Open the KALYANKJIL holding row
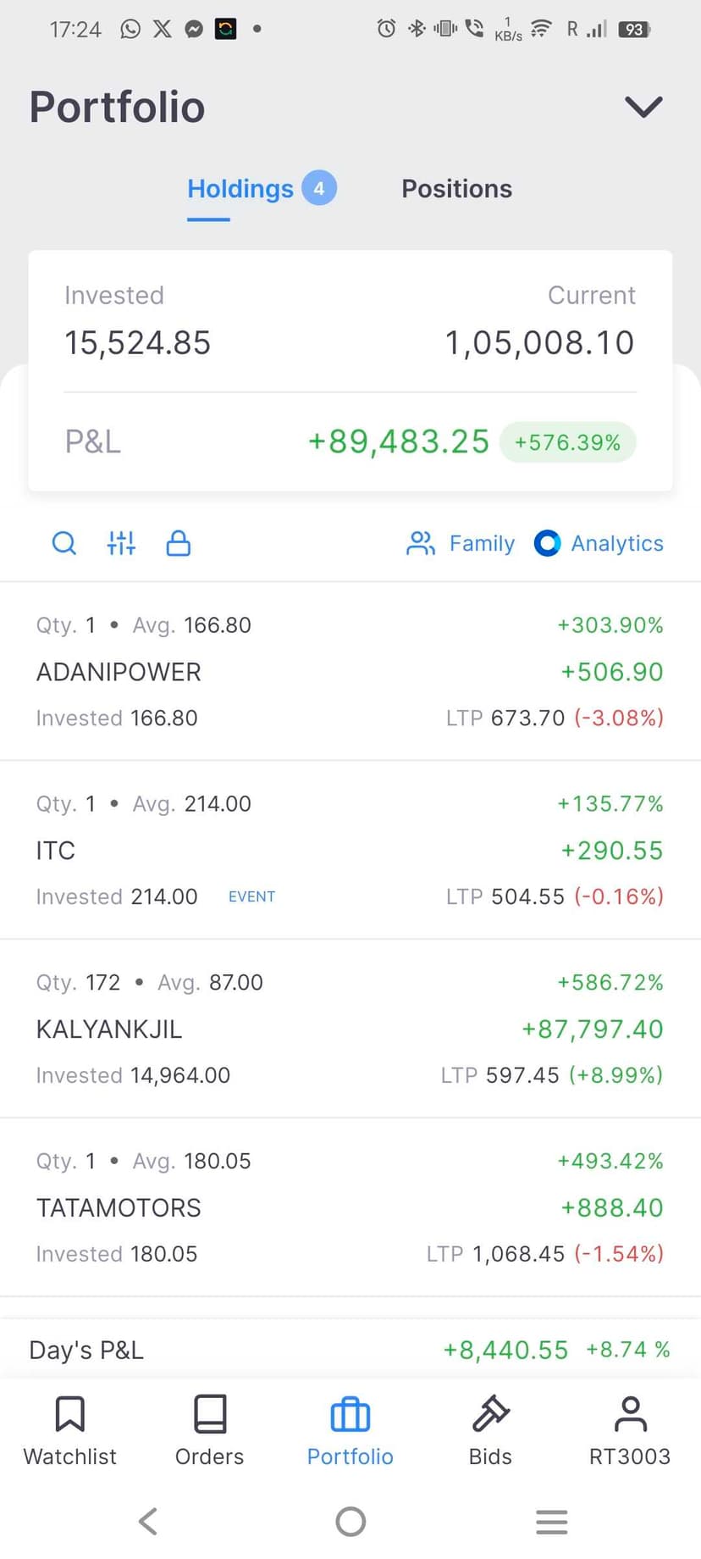Screen dimensions: 701x1559 [109, 1029]
